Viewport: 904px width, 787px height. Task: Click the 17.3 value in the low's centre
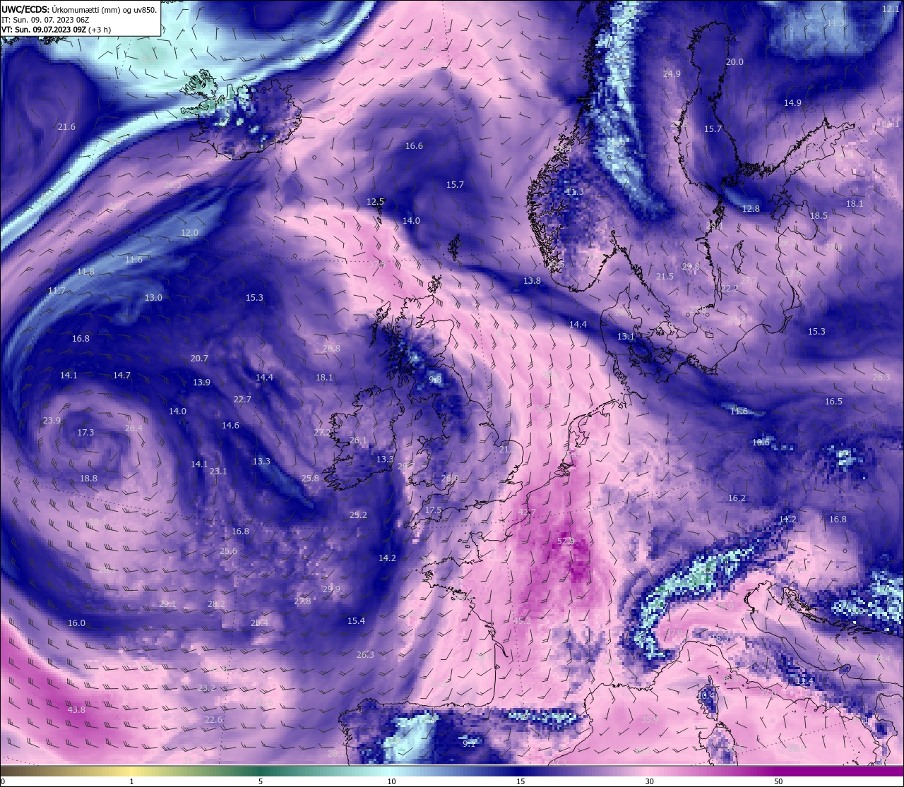85,433
